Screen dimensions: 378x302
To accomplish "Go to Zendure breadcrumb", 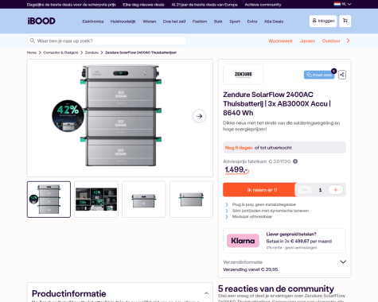I will pos(92,52).
